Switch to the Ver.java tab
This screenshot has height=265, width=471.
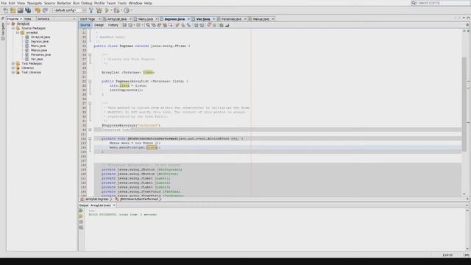click(x=203, y=19)
